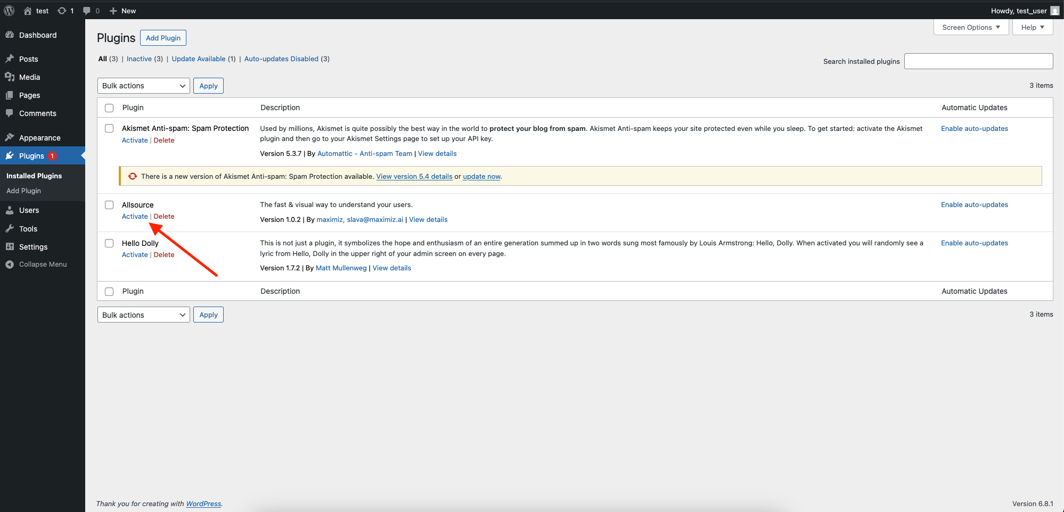Check the Hello Dolly plugin checkbox
1064x512 pixels.
pos(109,243)
